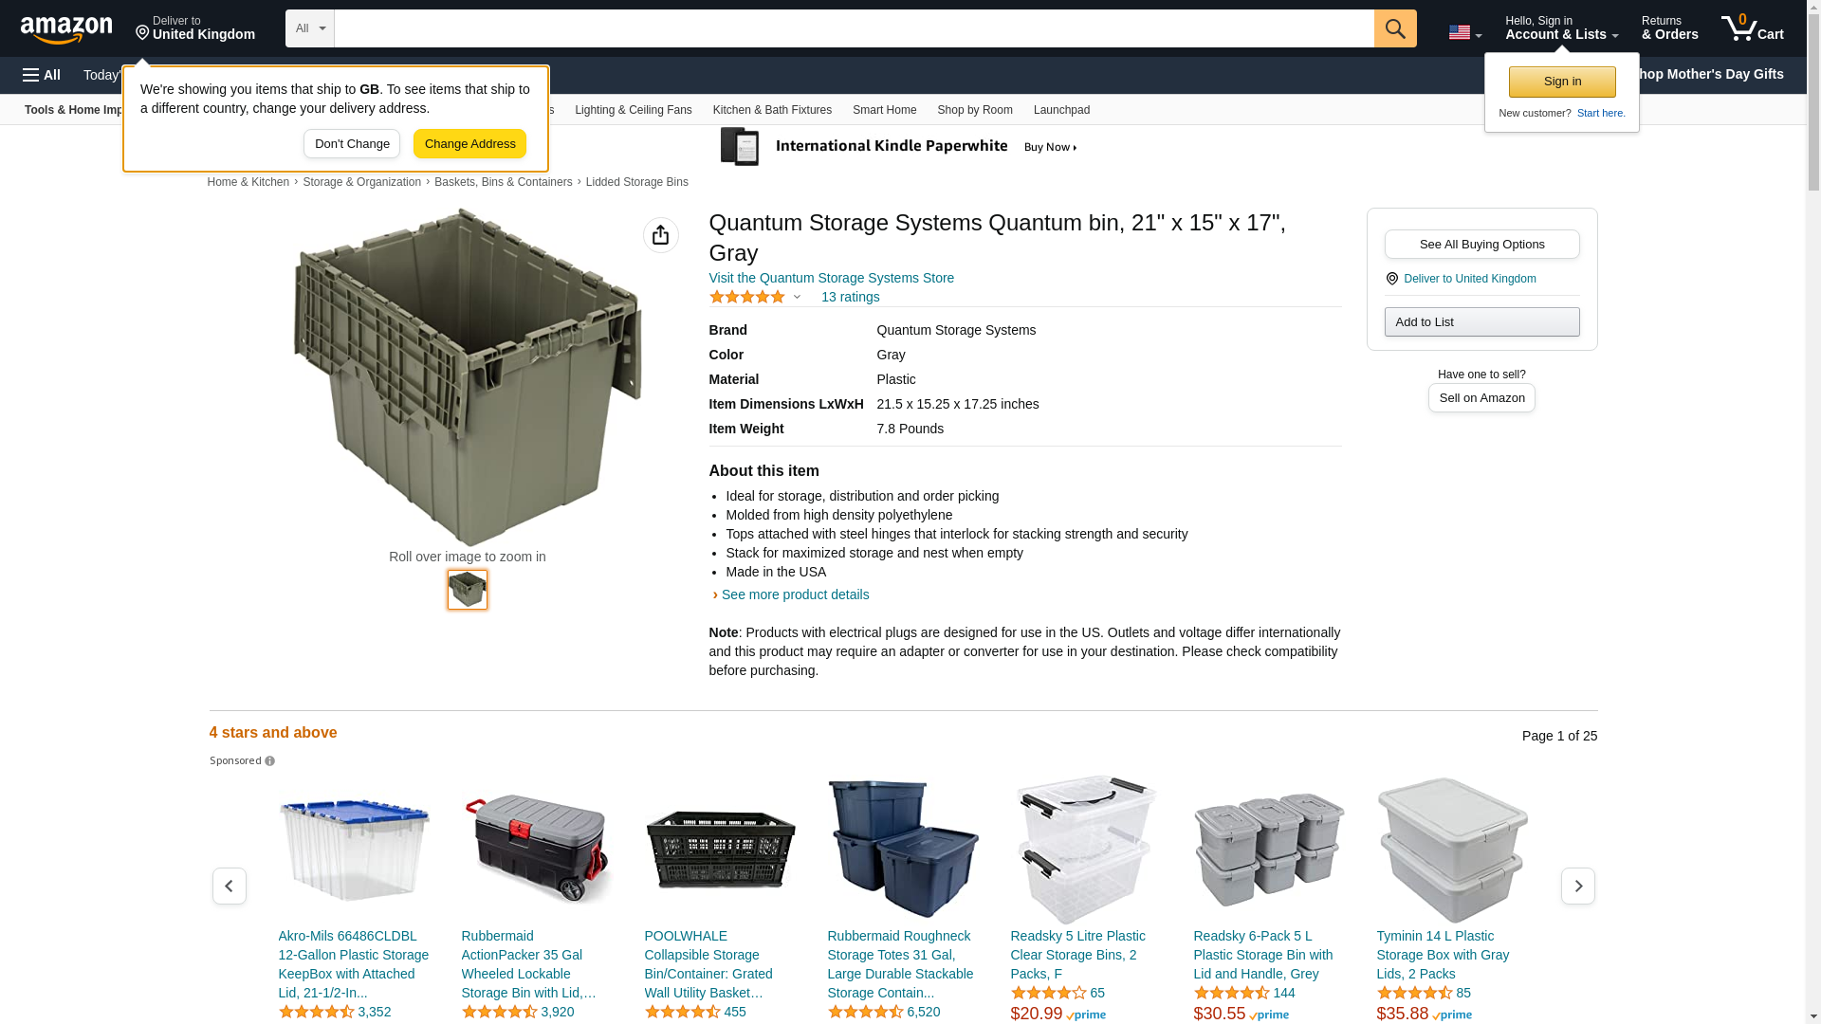Select the gray bin product thumbnail

[x=468, y=590]
